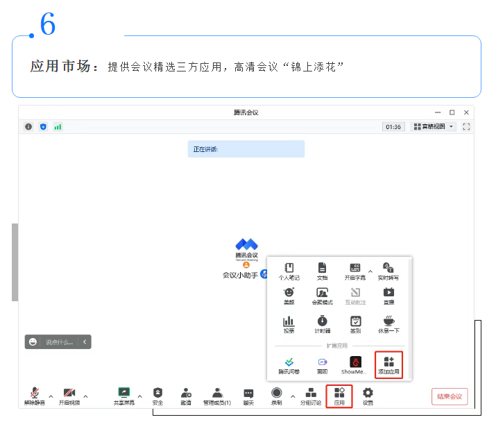Click the 邀请 invite button

[x=186, y=396]
